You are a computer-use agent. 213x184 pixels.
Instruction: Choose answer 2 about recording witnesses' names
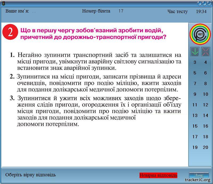(95, 83)
